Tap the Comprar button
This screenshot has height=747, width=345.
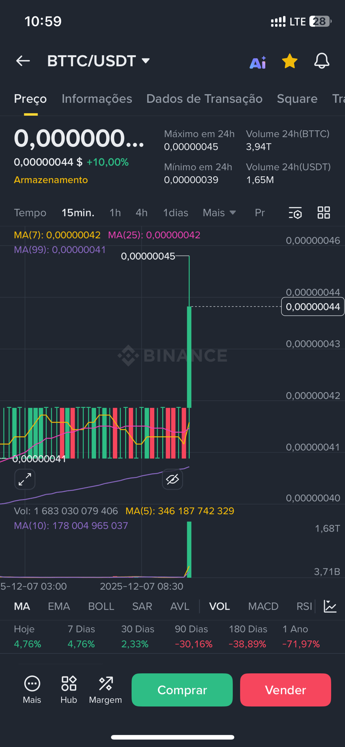[182, 690]
